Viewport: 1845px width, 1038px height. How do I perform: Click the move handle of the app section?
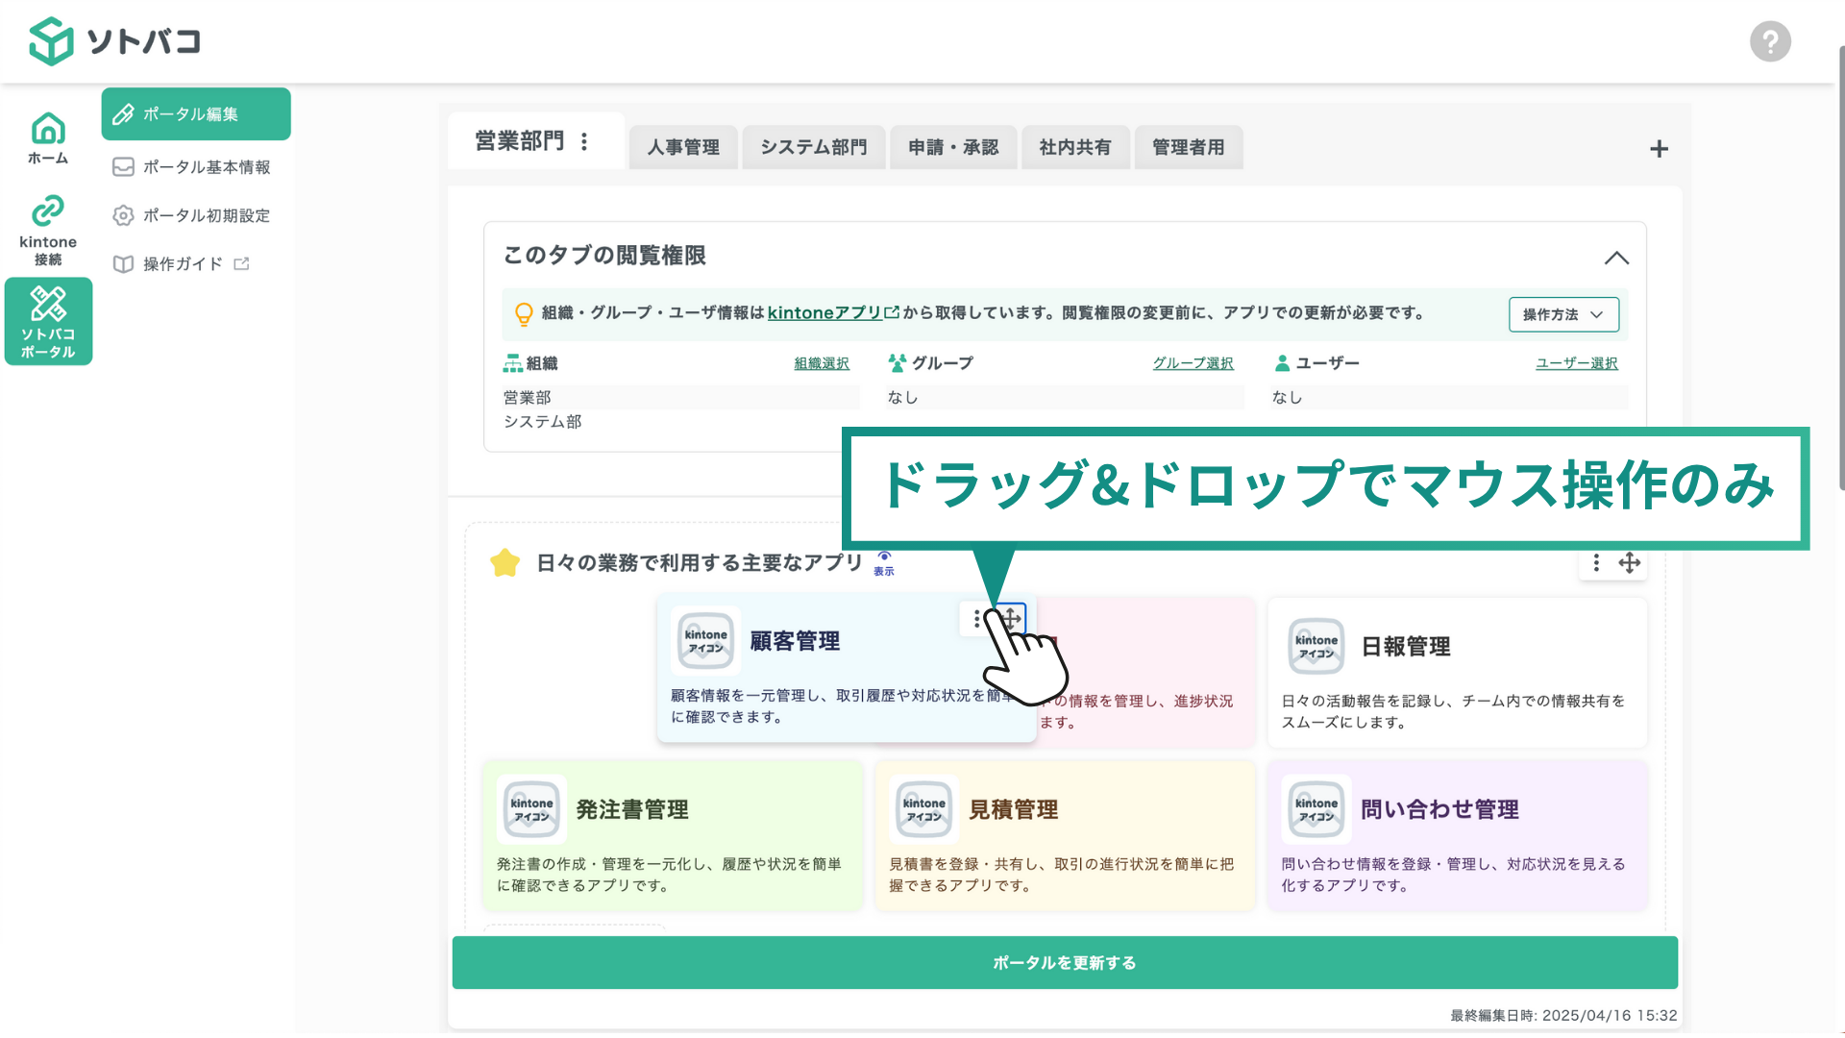click(x=1629, y=563)
